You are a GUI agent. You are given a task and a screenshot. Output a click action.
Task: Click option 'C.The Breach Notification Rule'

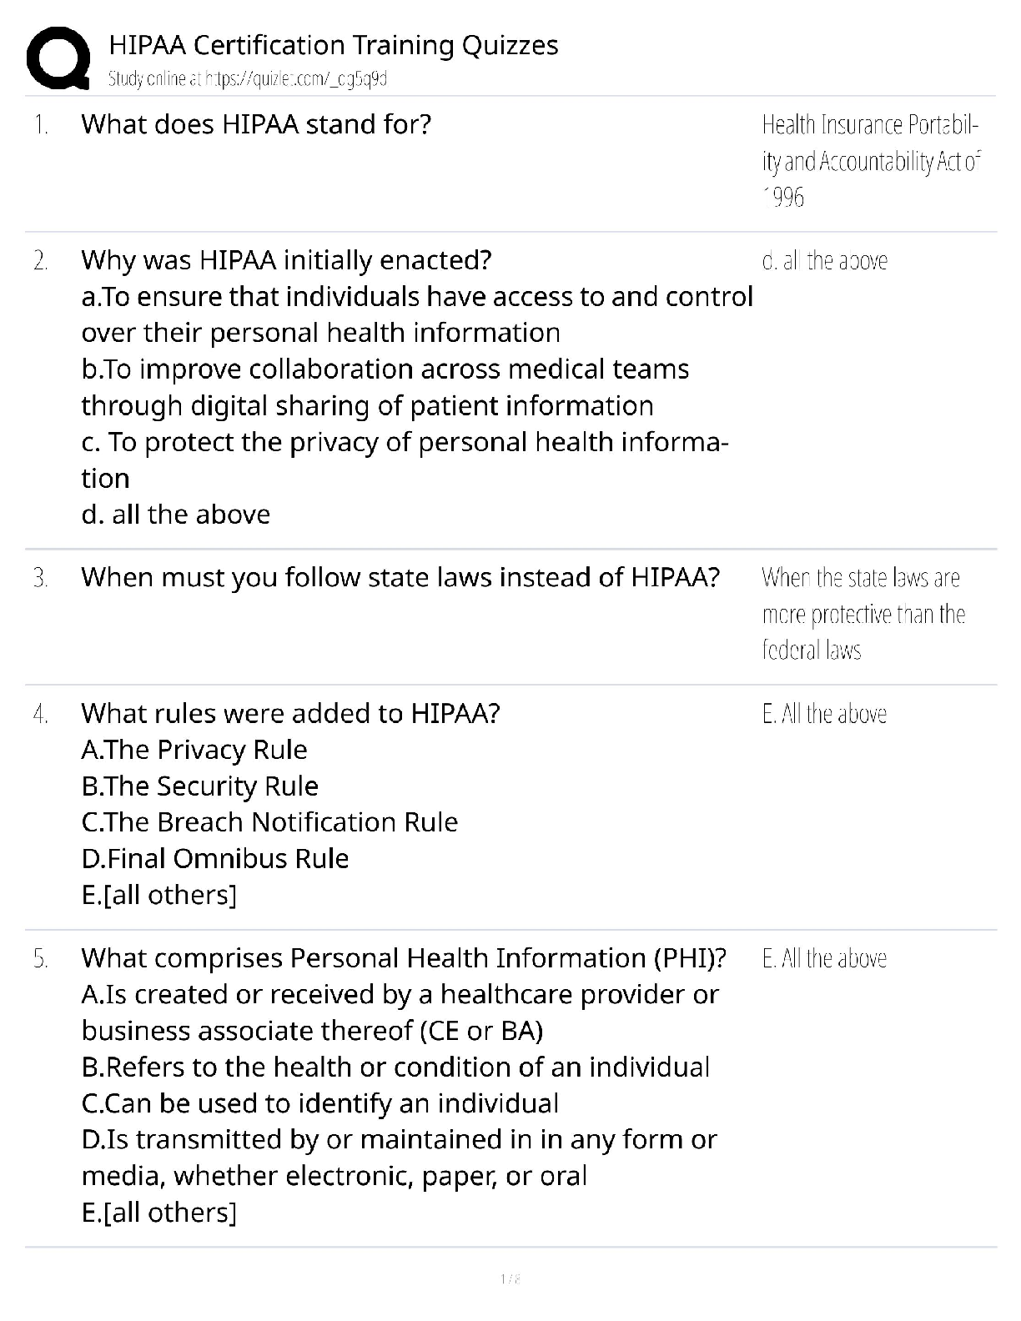pyautogui.click(x=269, y=822)
